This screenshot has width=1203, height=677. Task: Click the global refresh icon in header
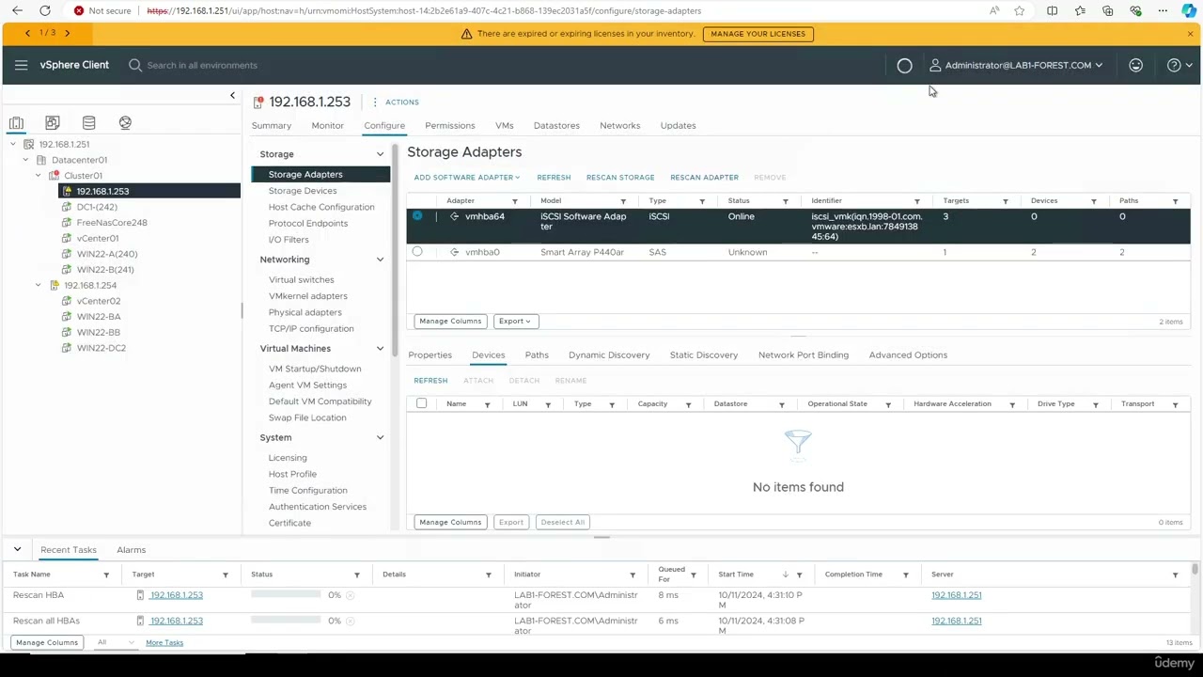[904, 66]
